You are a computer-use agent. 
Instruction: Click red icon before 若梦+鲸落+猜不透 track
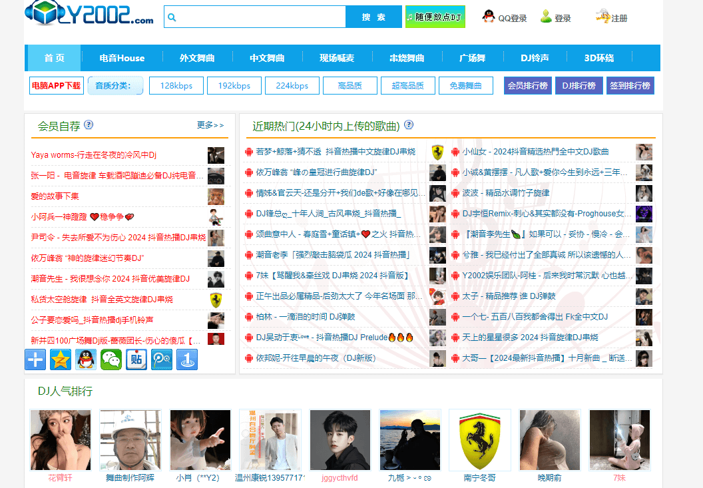(249, 152)
